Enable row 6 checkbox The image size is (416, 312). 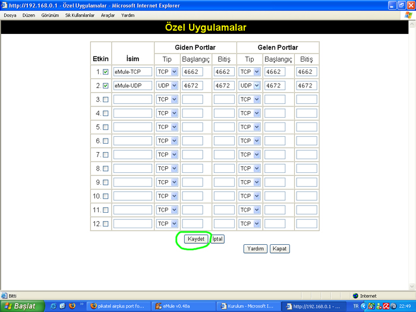point(106,141)
